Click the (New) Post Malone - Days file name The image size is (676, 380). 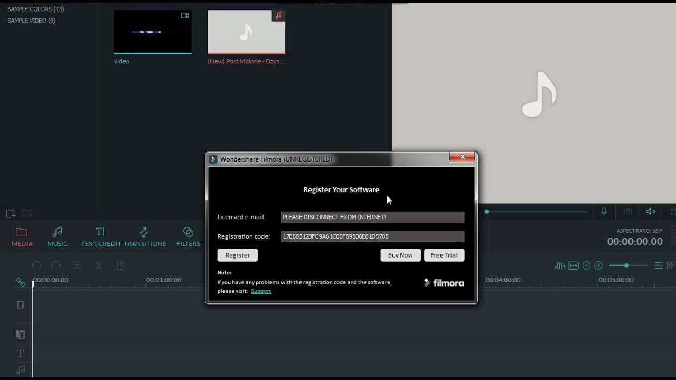click(x=246, y=61)
